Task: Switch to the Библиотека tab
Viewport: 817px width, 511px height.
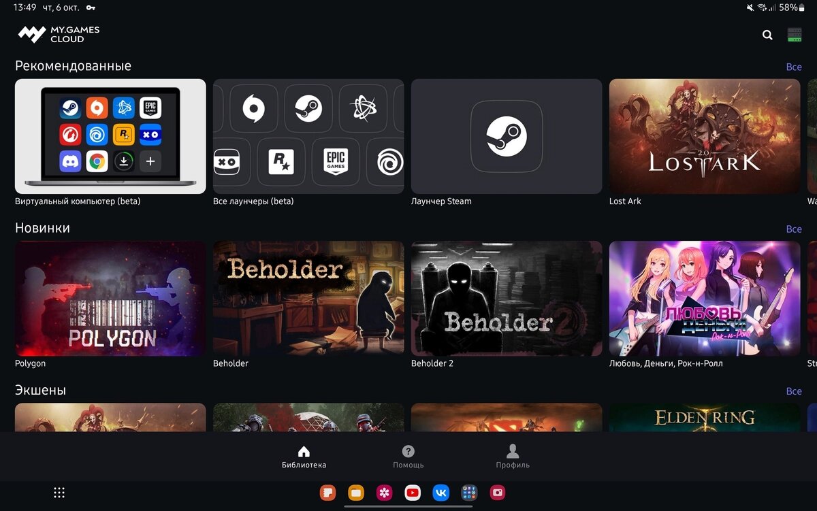Action: [304, 457]
